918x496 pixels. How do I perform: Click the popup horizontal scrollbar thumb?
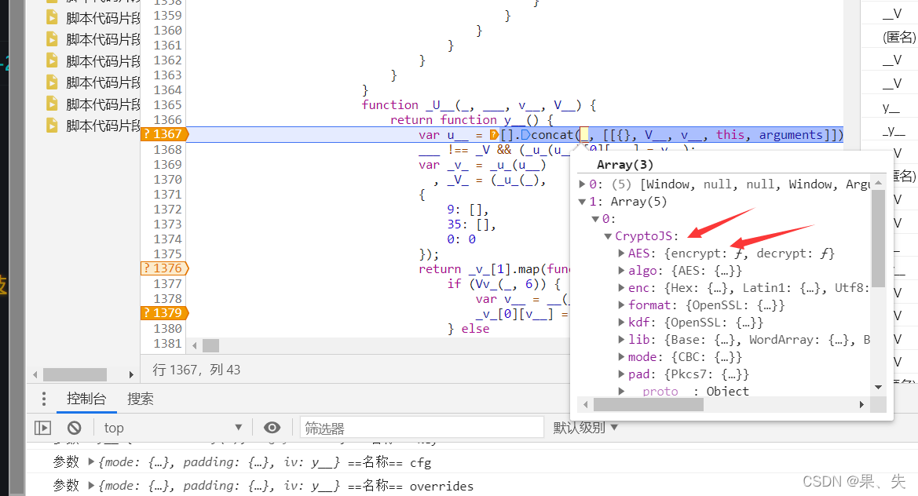click(648, 404)
